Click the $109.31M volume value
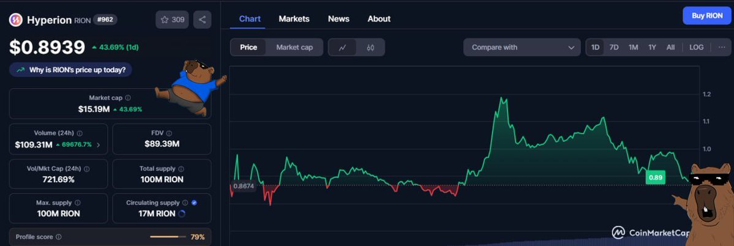 [34, 145]
